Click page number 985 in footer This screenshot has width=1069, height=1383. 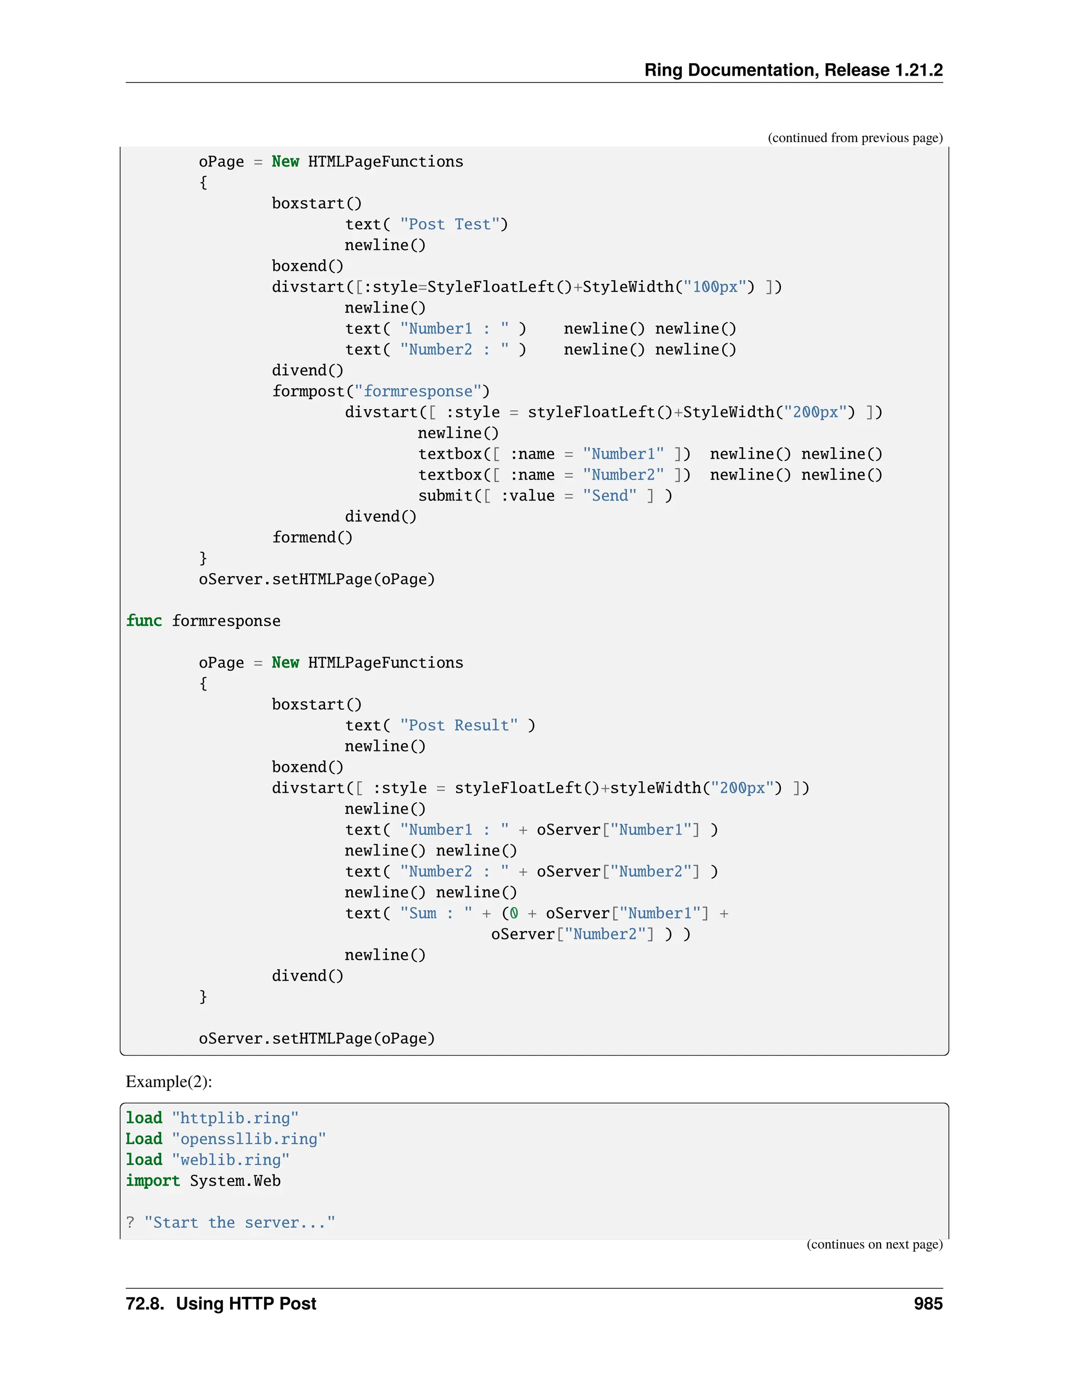pyautogui.click(x=928, y=1304)
